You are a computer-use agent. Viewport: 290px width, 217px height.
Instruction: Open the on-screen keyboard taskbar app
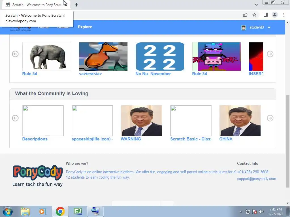pos(95,211)
